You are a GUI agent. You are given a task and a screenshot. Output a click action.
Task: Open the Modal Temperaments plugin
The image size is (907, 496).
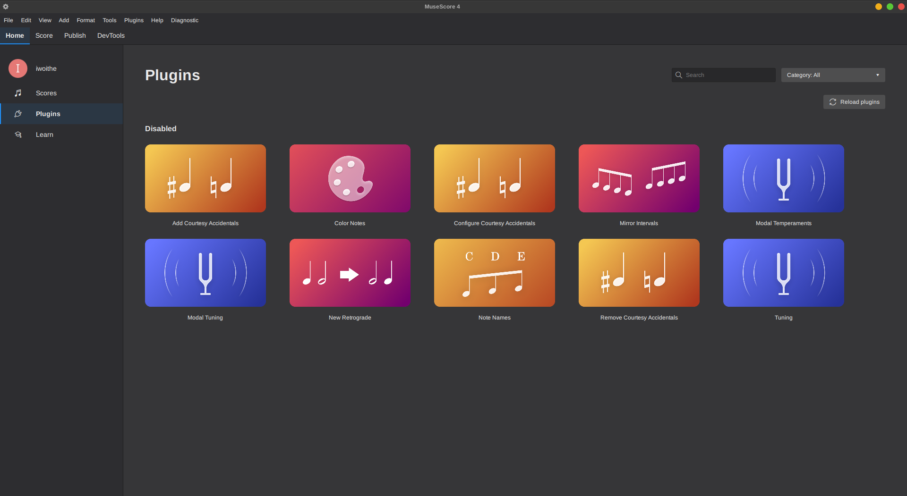point(783,178)
